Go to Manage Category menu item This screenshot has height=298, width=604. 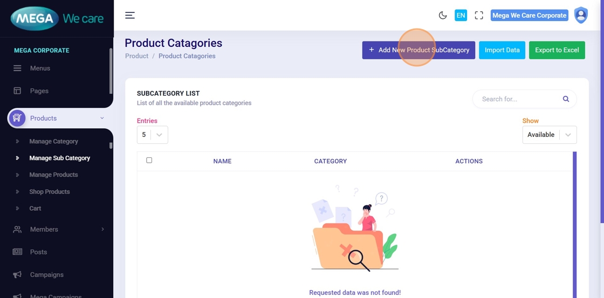coord(53,142)
